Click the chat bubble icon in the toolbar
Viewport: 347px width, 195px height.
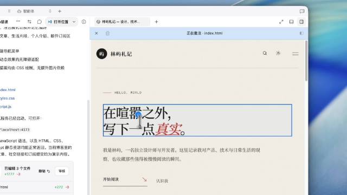(40, 22)
